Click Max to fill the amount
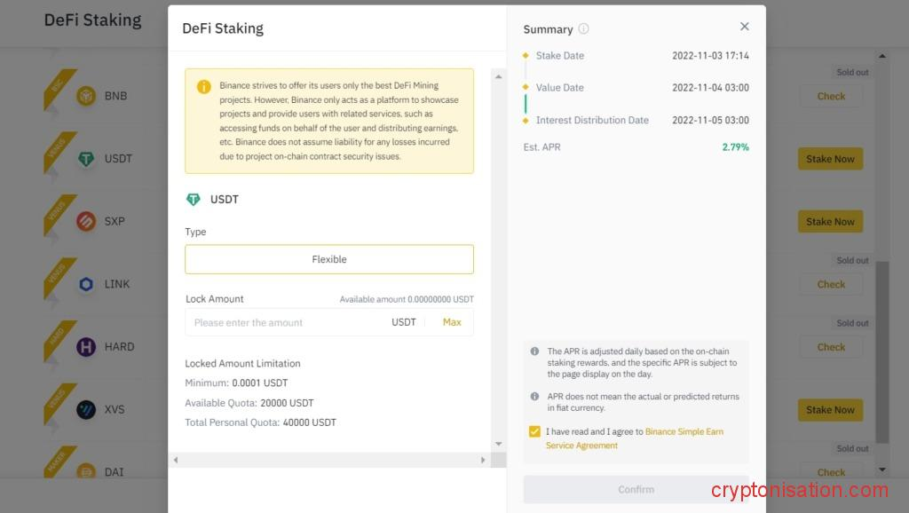 coord(452,322)
